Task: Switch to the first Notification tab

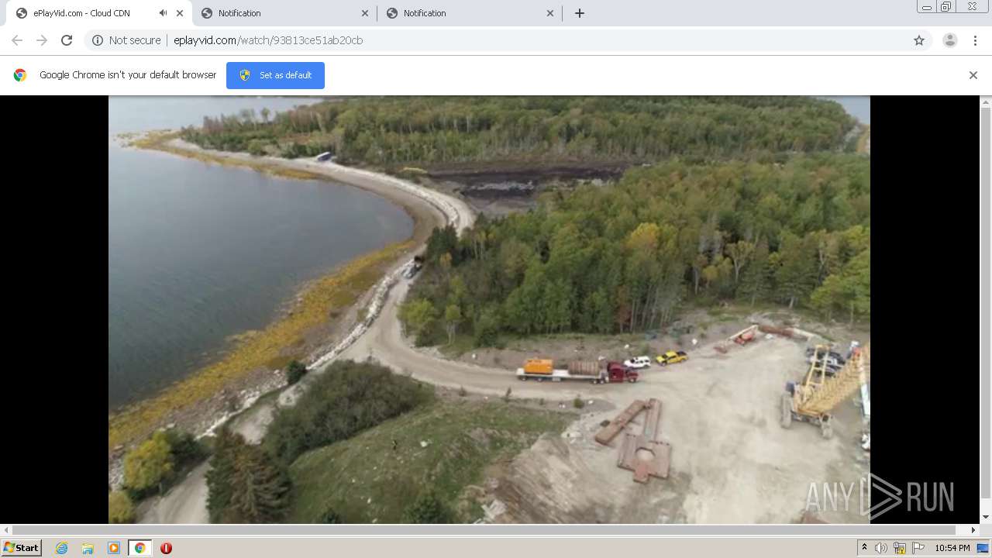Action: click(x=283, y=13)
